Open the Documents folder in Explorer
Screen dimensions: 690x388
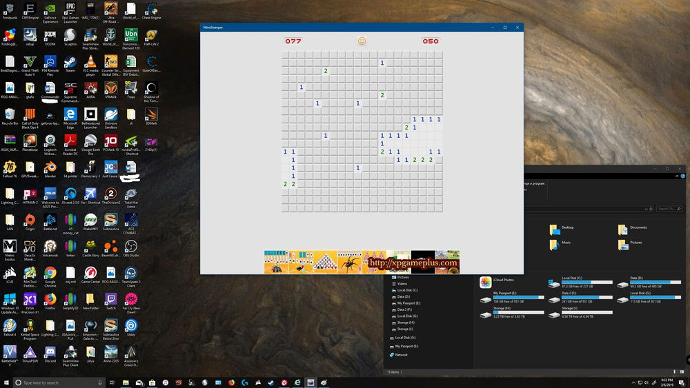point(623,229)
